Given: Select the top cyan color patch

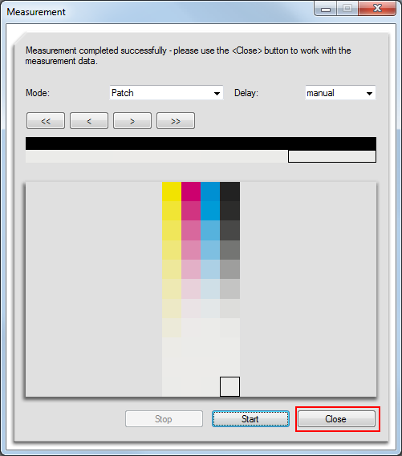Looking at the screenshot, I should pyautogui.click(x=210, y=192).
